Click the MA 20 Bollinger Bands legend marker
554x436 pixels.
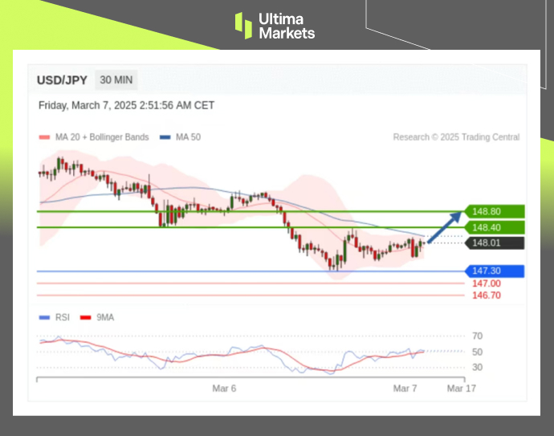(x=45, y=137)
